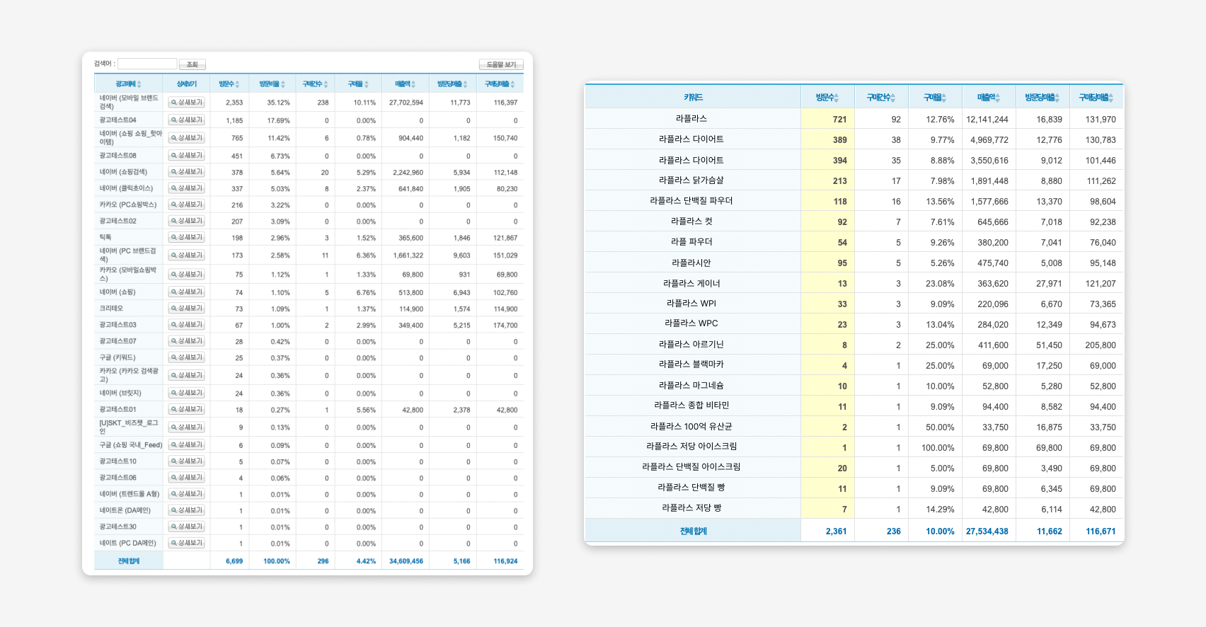
Task: Open 상세보기 for 광고테스트06
Action: 186,478
